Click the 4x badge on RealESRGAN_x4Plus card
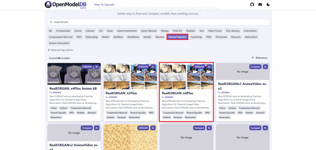 point(209,67)
